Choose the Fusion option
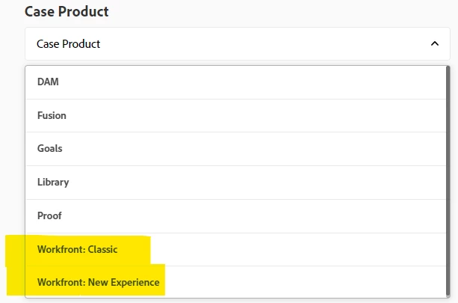458x303 pixels. point(236,115)
